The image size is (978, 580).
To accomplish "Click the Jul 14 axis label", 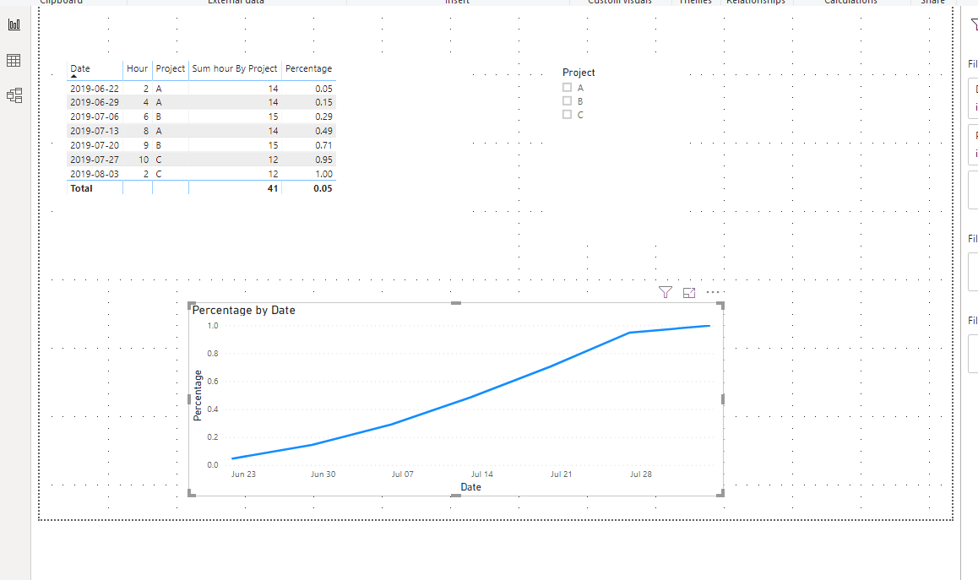I will [x=481, y=474].
